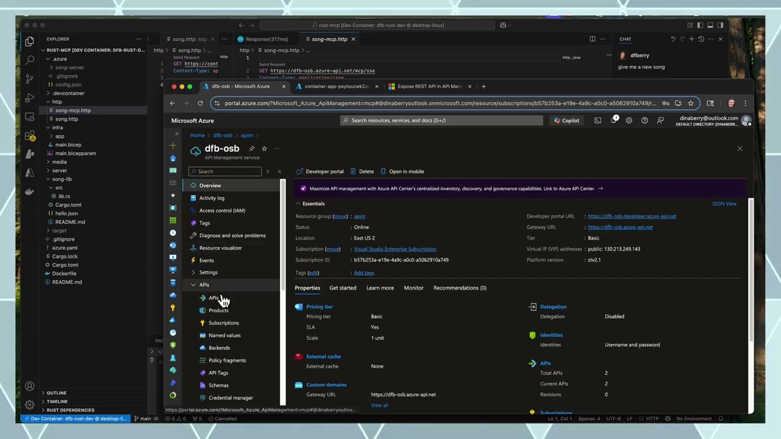Click the resource menu Search box
Screen dimensions: 781x439
click(225, 171)
